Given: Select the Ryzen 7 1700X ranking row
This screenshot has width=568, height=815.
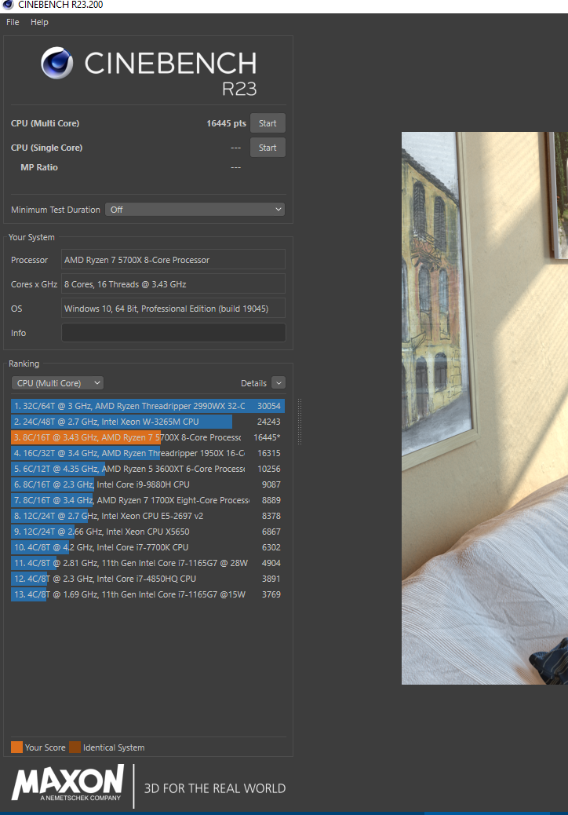Looking at the screenshot, I should click(147, 500).
